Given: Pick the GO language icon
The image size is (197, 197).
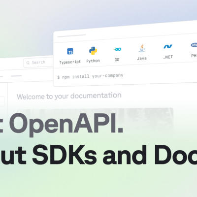Looking at the screenshot, I should (117, 49).
